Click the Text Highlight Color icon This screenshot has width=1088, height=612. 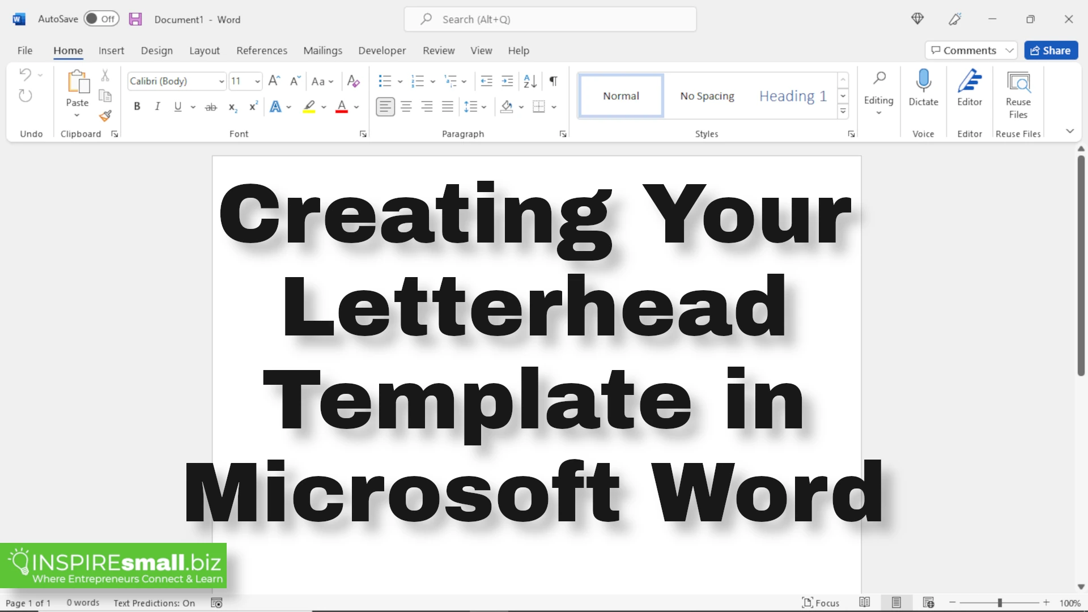(x=309, y=107)
